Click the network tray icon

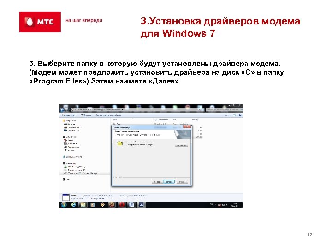tap(223, 205)
